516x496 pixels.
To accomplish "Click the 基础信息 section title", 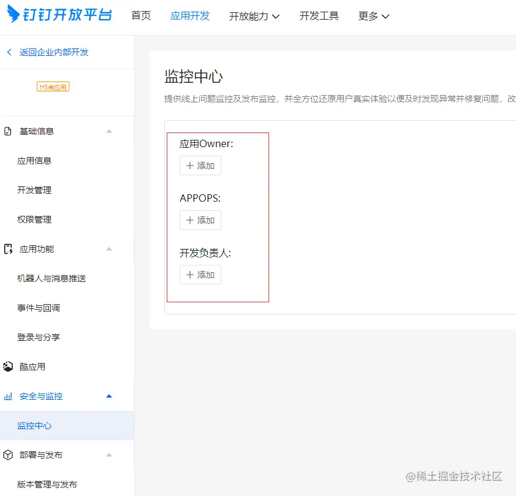I will point(37,131).
